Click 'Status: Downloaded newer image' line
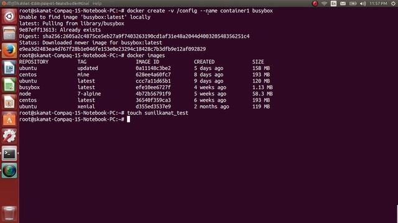The height and width of the screenshot is (223, 398). pos(91,43)
